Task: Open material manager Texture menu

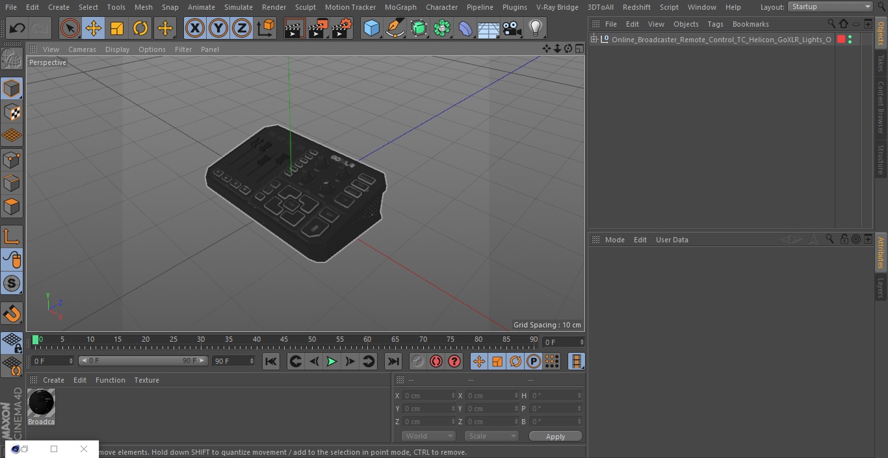Action: click(146, 380)
